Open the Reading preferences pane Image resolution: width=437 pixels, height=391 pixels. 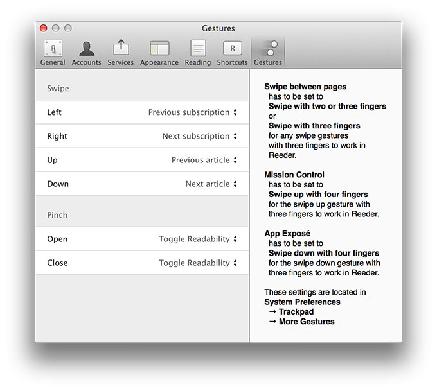[x=198, y=53]
